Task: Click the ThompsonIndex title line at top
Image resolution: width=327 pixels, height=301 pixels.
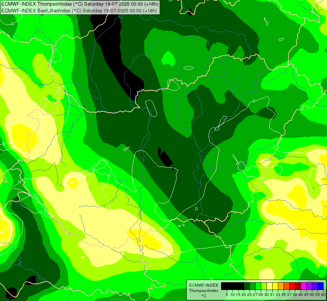Action: [80, 4]
